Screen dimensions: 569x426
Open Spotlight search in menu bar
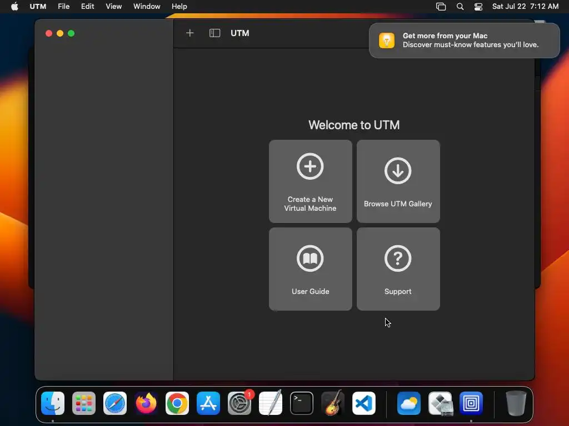pyautogui.click(x=460, y=7)
